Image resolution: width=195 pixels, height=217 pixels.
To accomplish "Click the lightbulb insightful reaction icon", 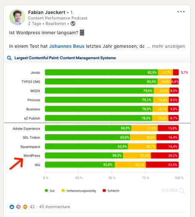I will (25, 207).
